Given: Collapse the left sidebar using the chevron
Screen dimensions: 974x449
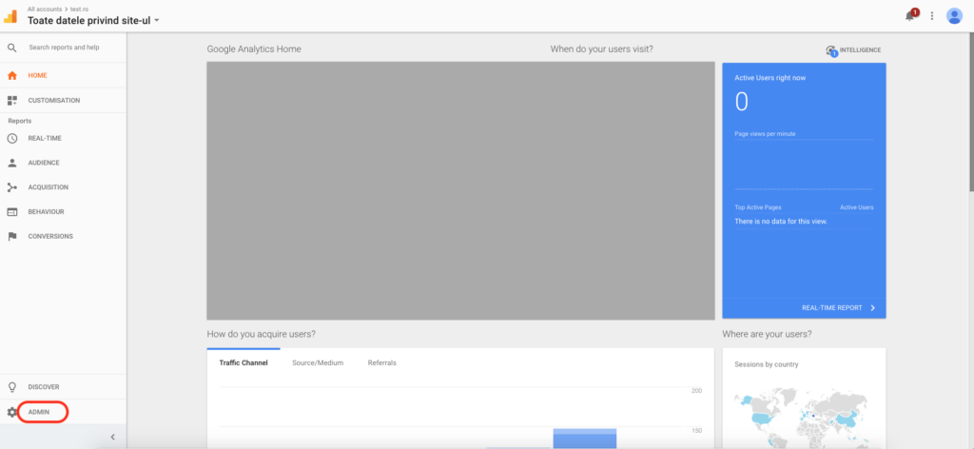Looking at the screenshot, I should [112, 437].
